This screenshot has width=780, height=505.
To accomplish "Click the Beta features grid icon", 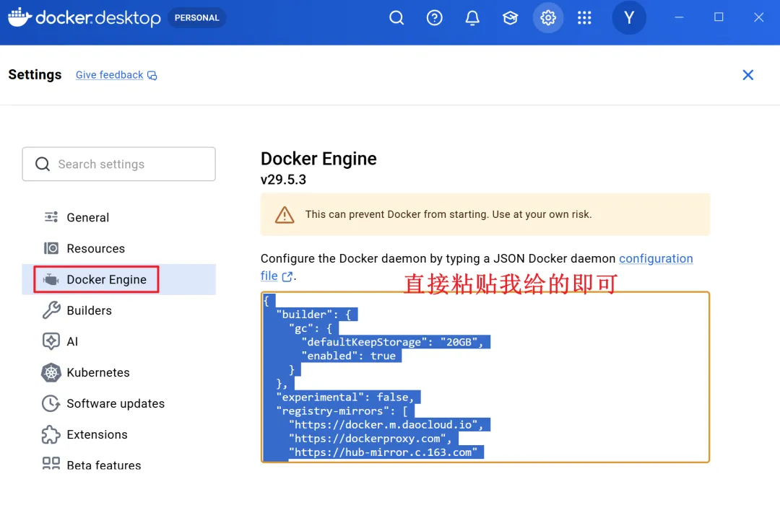I will (x=51, y=464).
